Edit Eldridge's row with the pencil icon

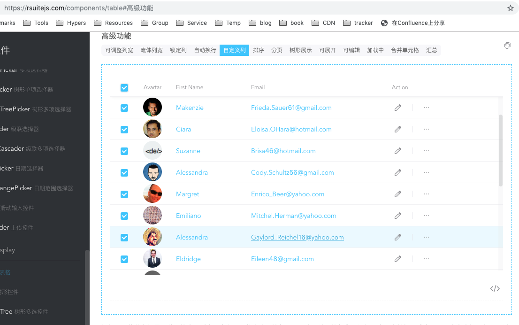click(x=397, y=259)
